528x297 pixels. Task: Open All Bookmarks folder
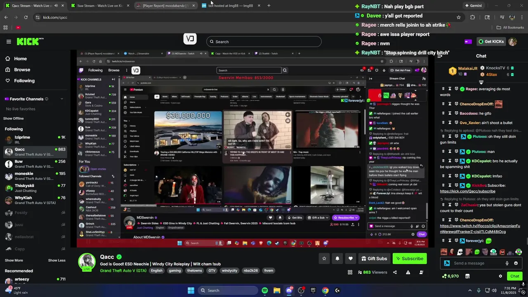pos(510,28)
